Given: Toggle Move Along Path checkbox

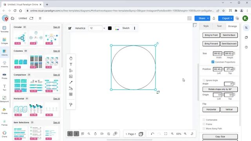Looking at the screenshot, I should pos(204,128).
